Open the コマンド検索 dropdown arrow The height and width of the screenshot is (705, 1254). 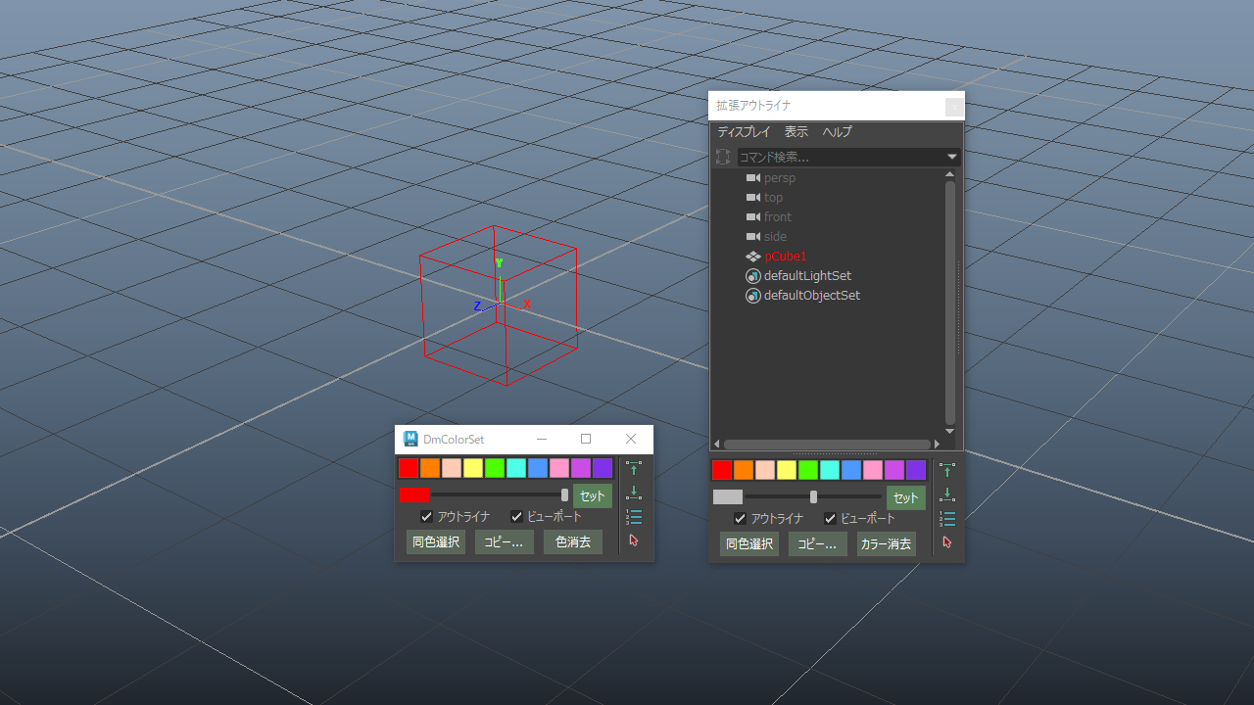pos(952,157)
